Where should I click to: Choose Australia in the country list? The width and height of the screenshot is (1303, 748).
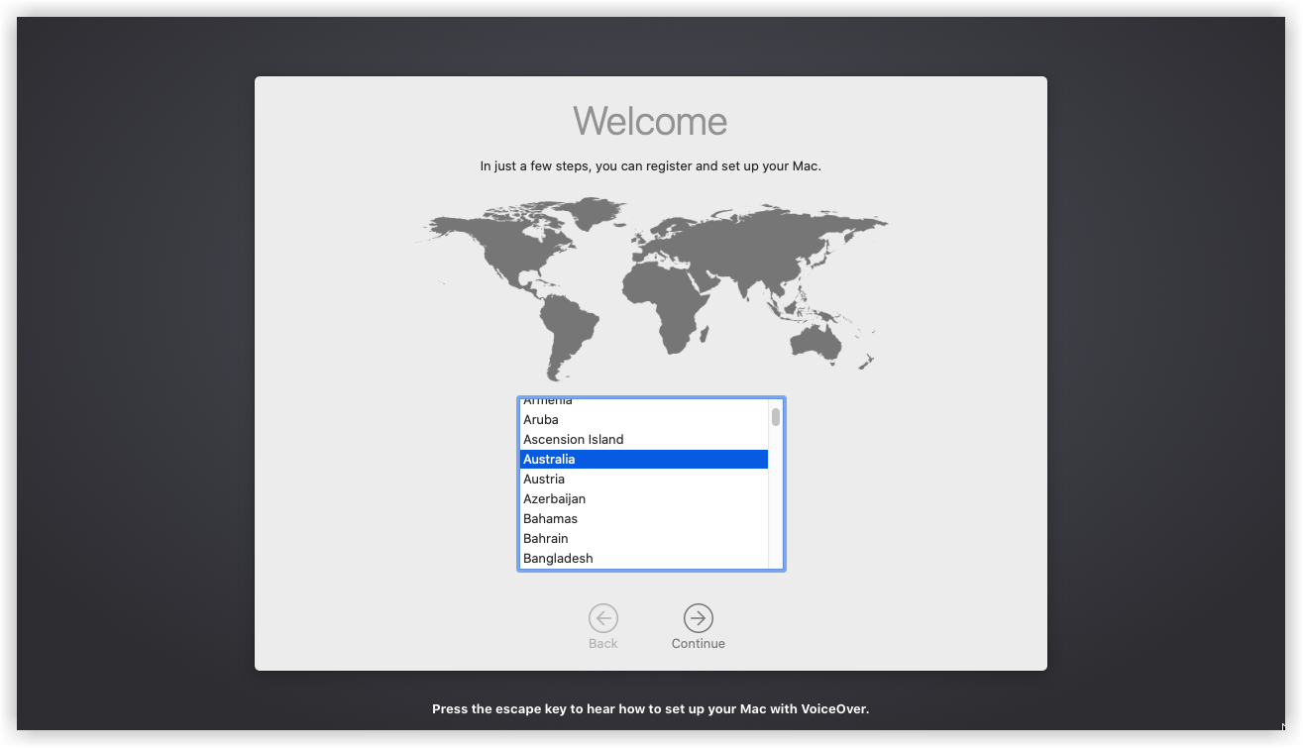point(644,460)
